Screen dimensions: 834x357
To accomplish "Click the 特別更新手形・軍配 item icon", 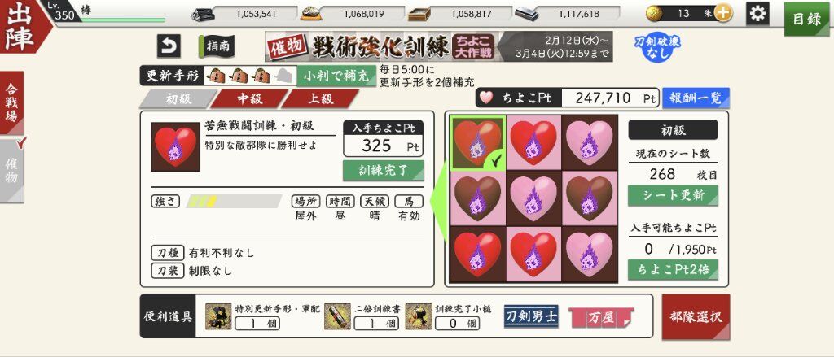I will tap(218, 316).
